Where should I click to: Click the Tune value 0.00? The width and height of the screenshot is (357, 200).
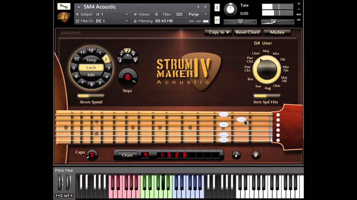coord(244,13)
